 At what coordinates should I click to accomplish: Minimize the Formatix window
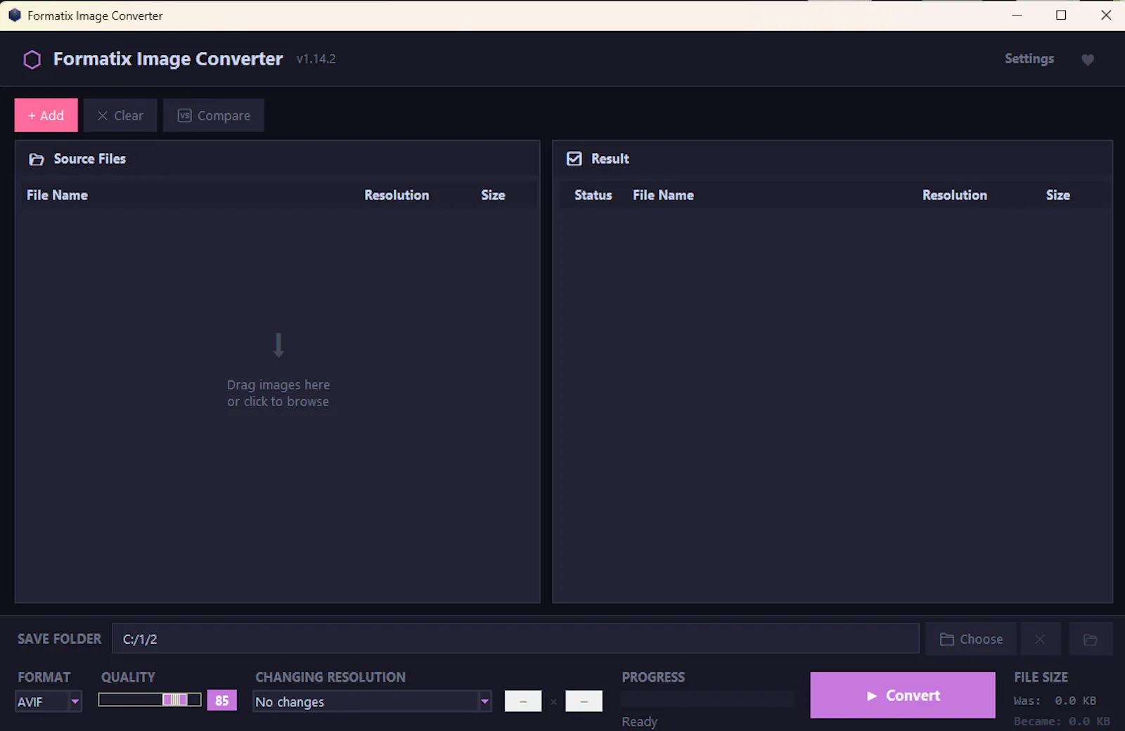pos(1017,15)
